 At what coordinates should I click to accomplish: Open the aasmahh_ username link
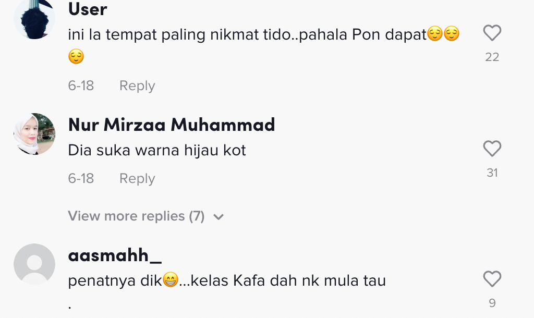click(x=115, y=255)
